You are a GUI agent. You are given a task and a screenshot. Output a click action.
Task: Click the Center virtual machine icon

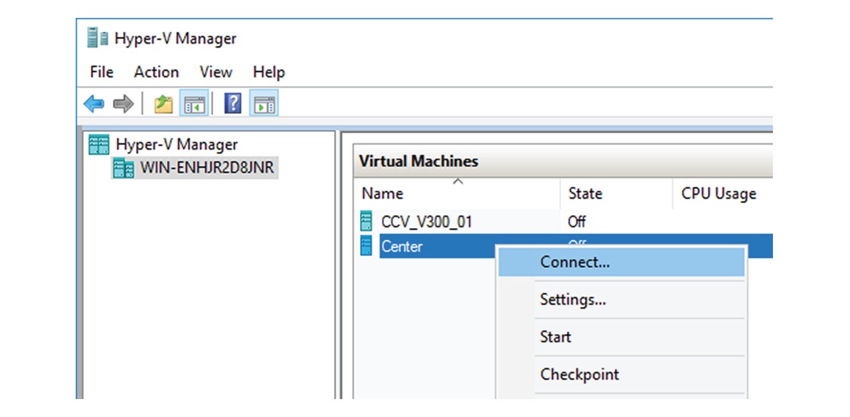(x=366, y=246)
